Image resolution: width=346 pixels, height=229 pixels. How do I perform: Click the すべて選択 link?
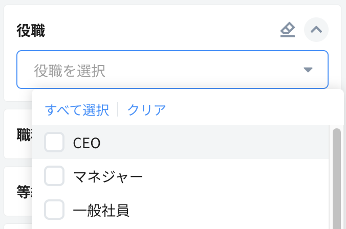(x=77, y=110)
